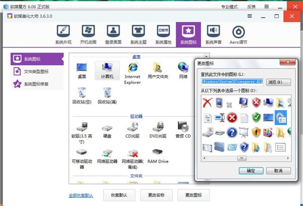Image resolution: width=303 pixels, height=206 pixels.
Task: Pick the green shield checkmark icon
Action: click(256, 118)
